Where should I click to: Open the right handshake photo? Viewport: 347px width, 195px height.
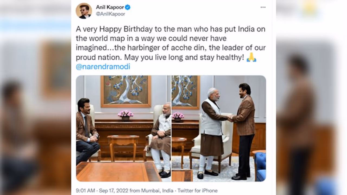[219, 129]
